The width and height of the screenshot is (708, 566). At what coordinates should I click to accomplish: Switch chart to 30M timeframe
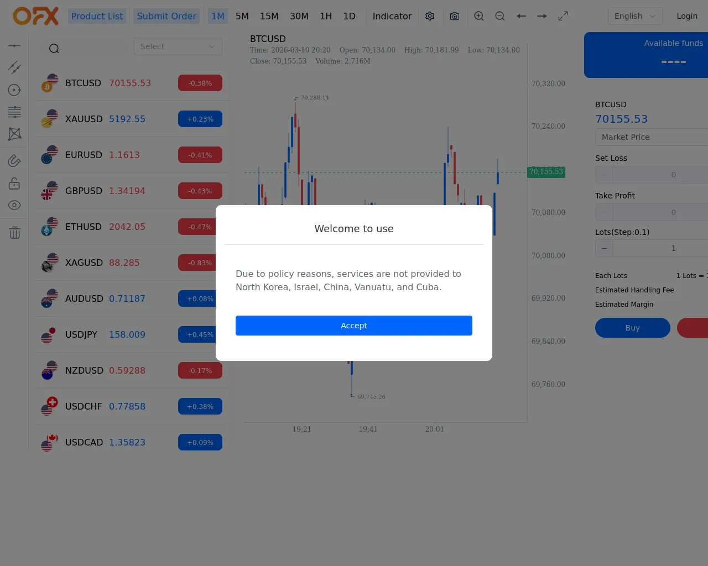point(299,16)
